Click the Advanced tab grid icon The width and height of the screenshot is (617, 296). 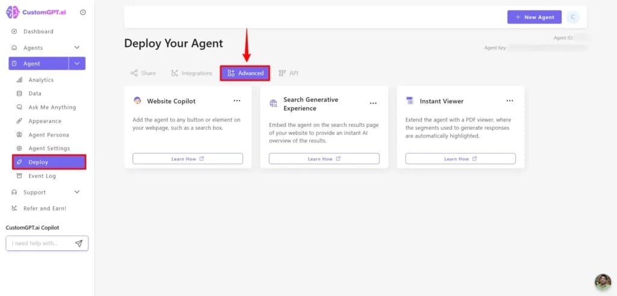tap(231, 73)
